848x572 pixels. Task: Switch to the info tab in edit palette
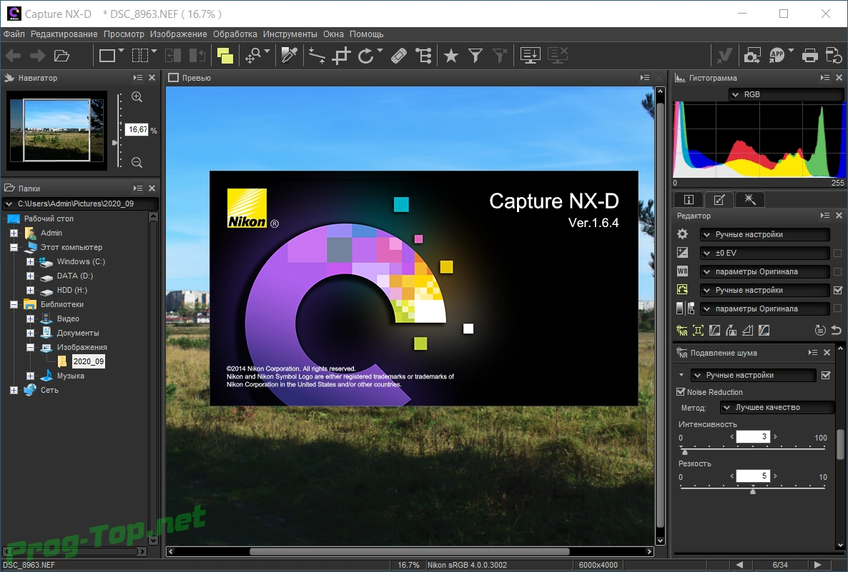click(689, 200)
